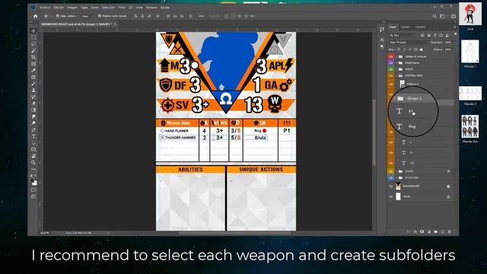487x274 pixels.
Task: Hide the purple-labeled Model Name group
Action: [391, 62]
